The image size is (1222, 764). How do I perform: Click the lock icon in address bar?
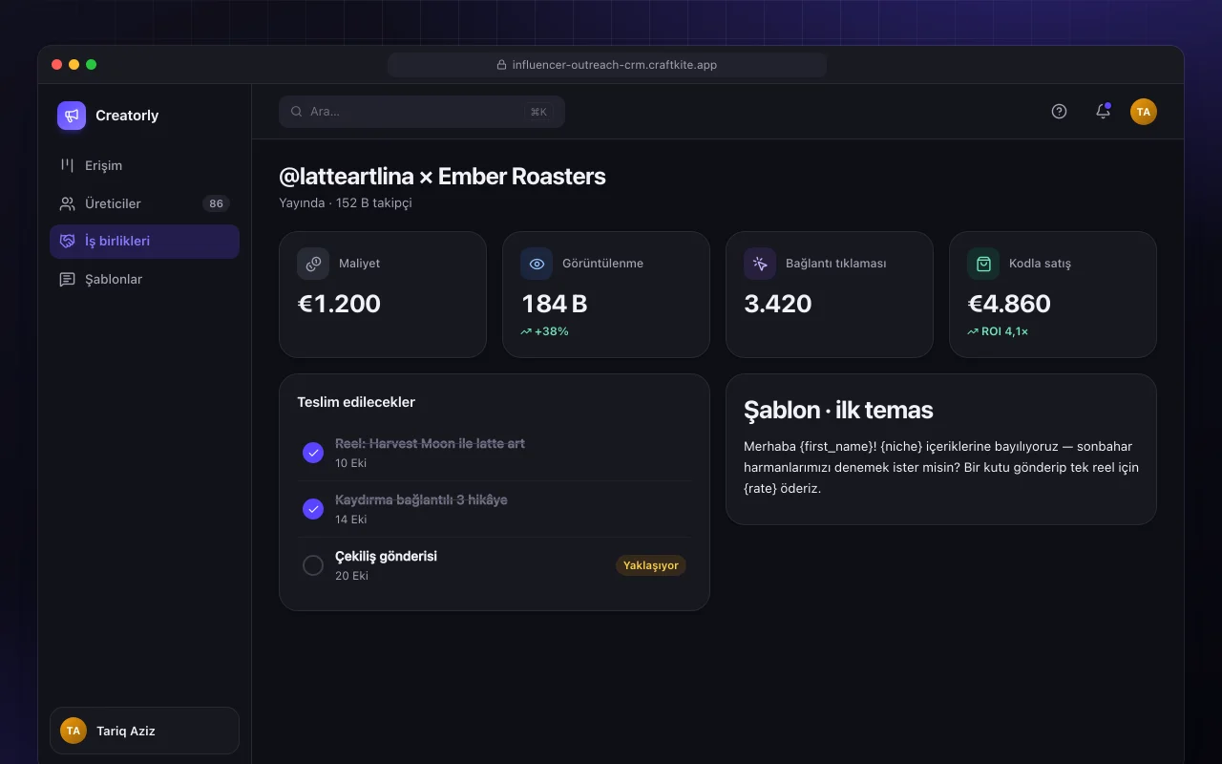pyautogui.click(x=501, y=65)
